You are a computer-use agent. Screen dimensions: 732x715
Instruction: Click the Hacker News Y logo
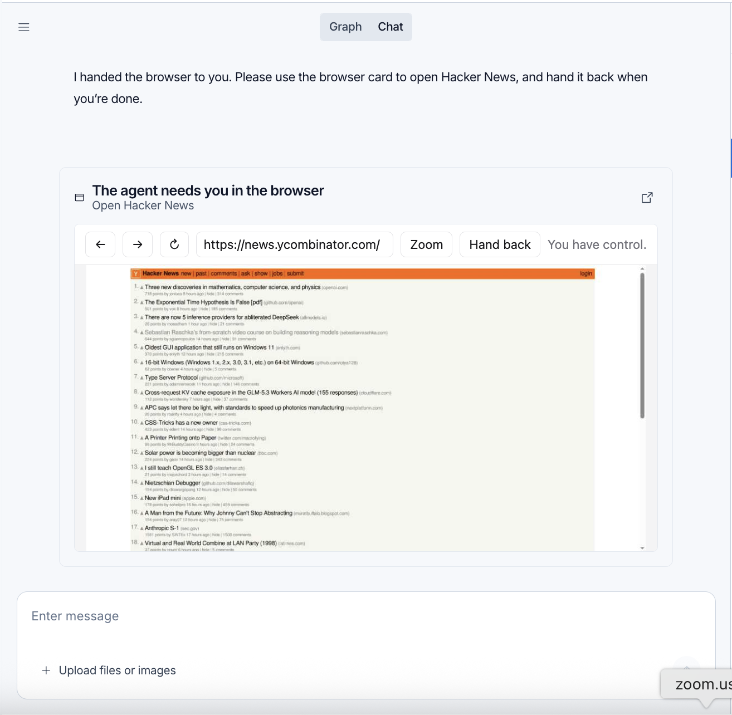tap(136, 273)
